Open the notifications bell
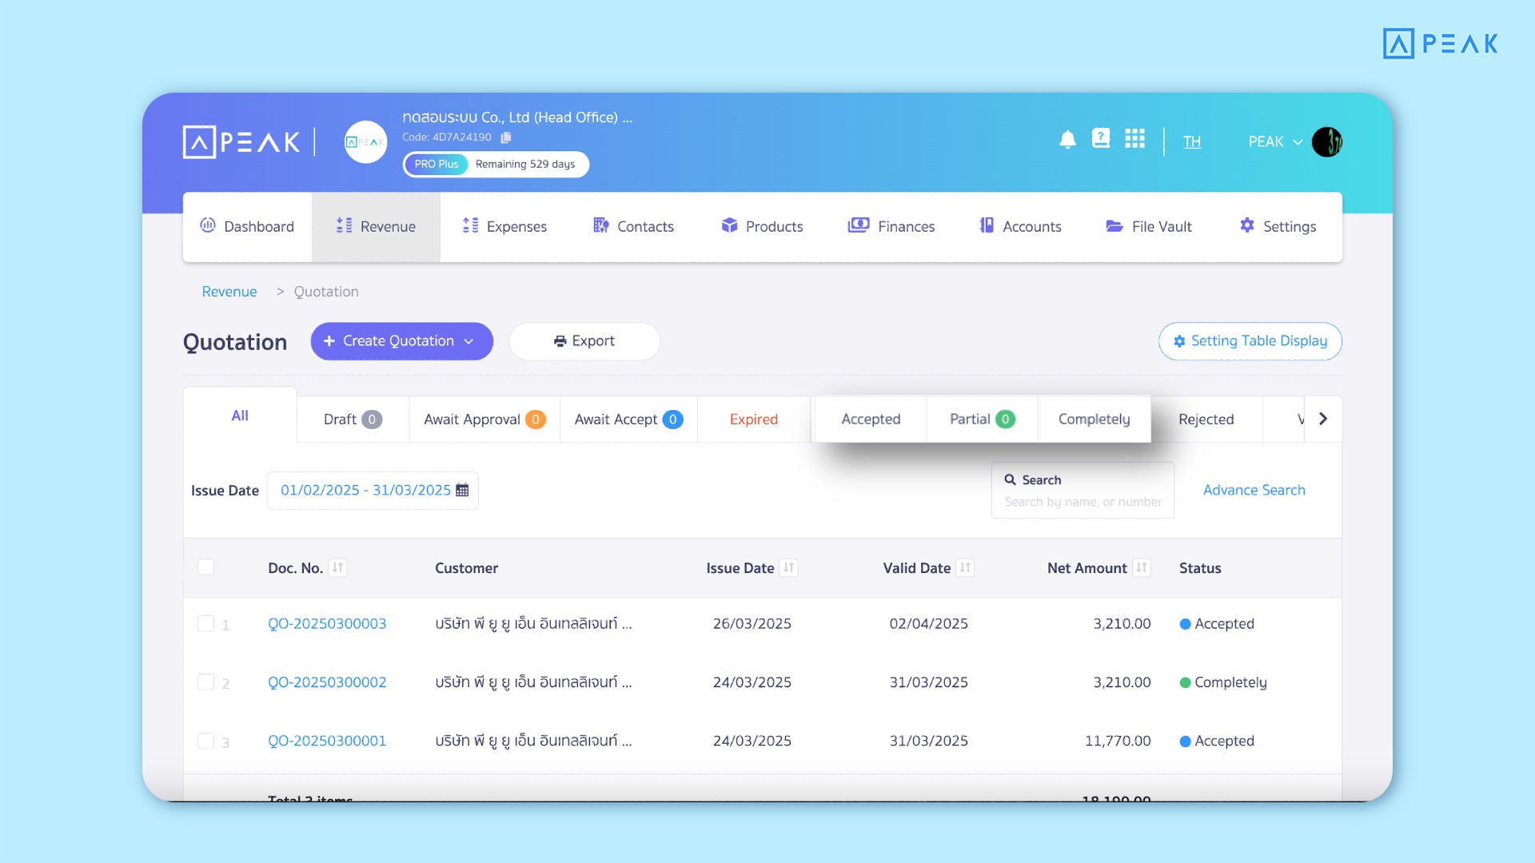This screenshot has width=1535, height=863. [1067, 140]
